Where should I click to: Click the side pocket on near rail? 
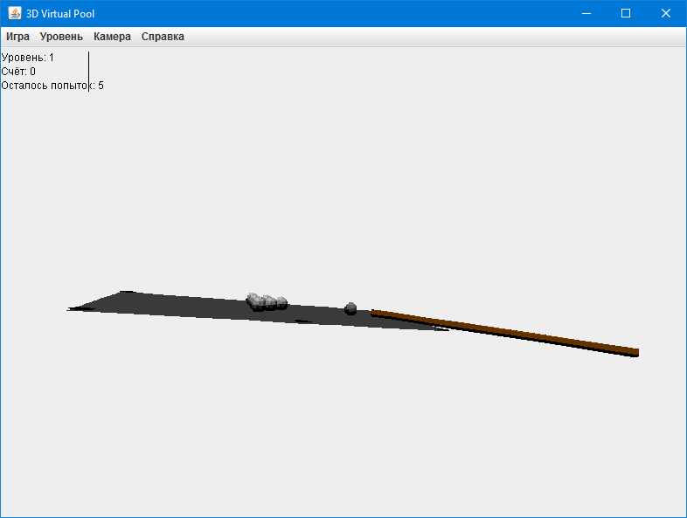(303, 321)
